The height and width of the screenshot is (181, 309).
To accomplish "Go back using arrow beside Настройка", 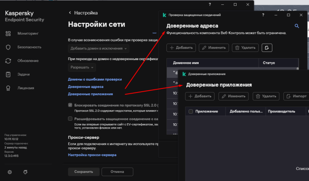I will tap(70, 13).
